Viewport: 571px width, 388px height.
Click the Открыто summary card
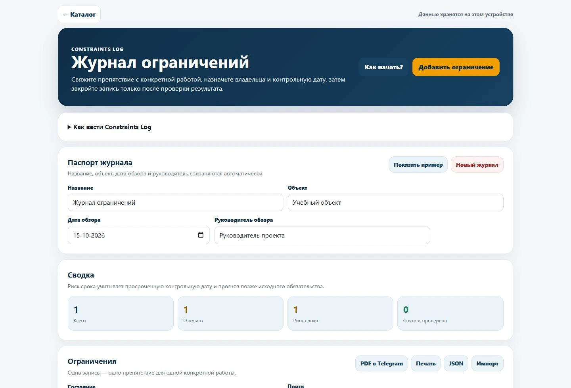[x=230, y=314]
